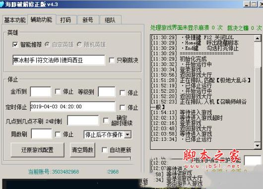Click the log scrollbar down arrow
Viewport: 263px width, 189px height.
click(258, 145)
